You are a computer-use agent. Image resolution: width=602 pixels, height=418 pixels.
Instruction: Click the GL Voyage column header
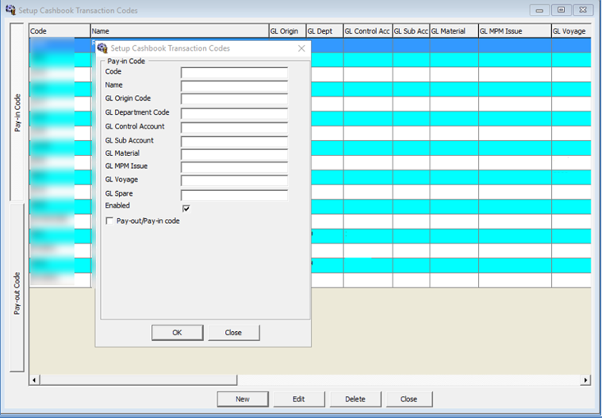tap(572, 31)
